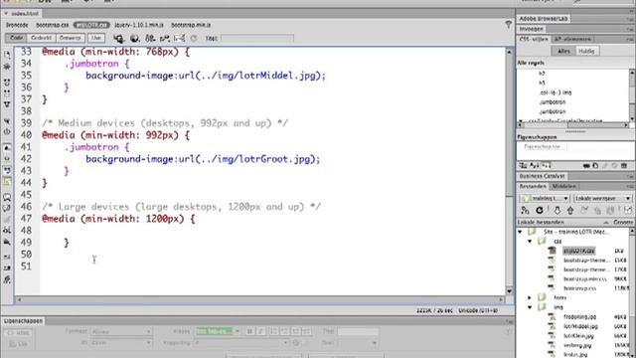The image size is (636, 358).
Task: Open related file bootstrap.min.js
Action: [x=191, y=25]
